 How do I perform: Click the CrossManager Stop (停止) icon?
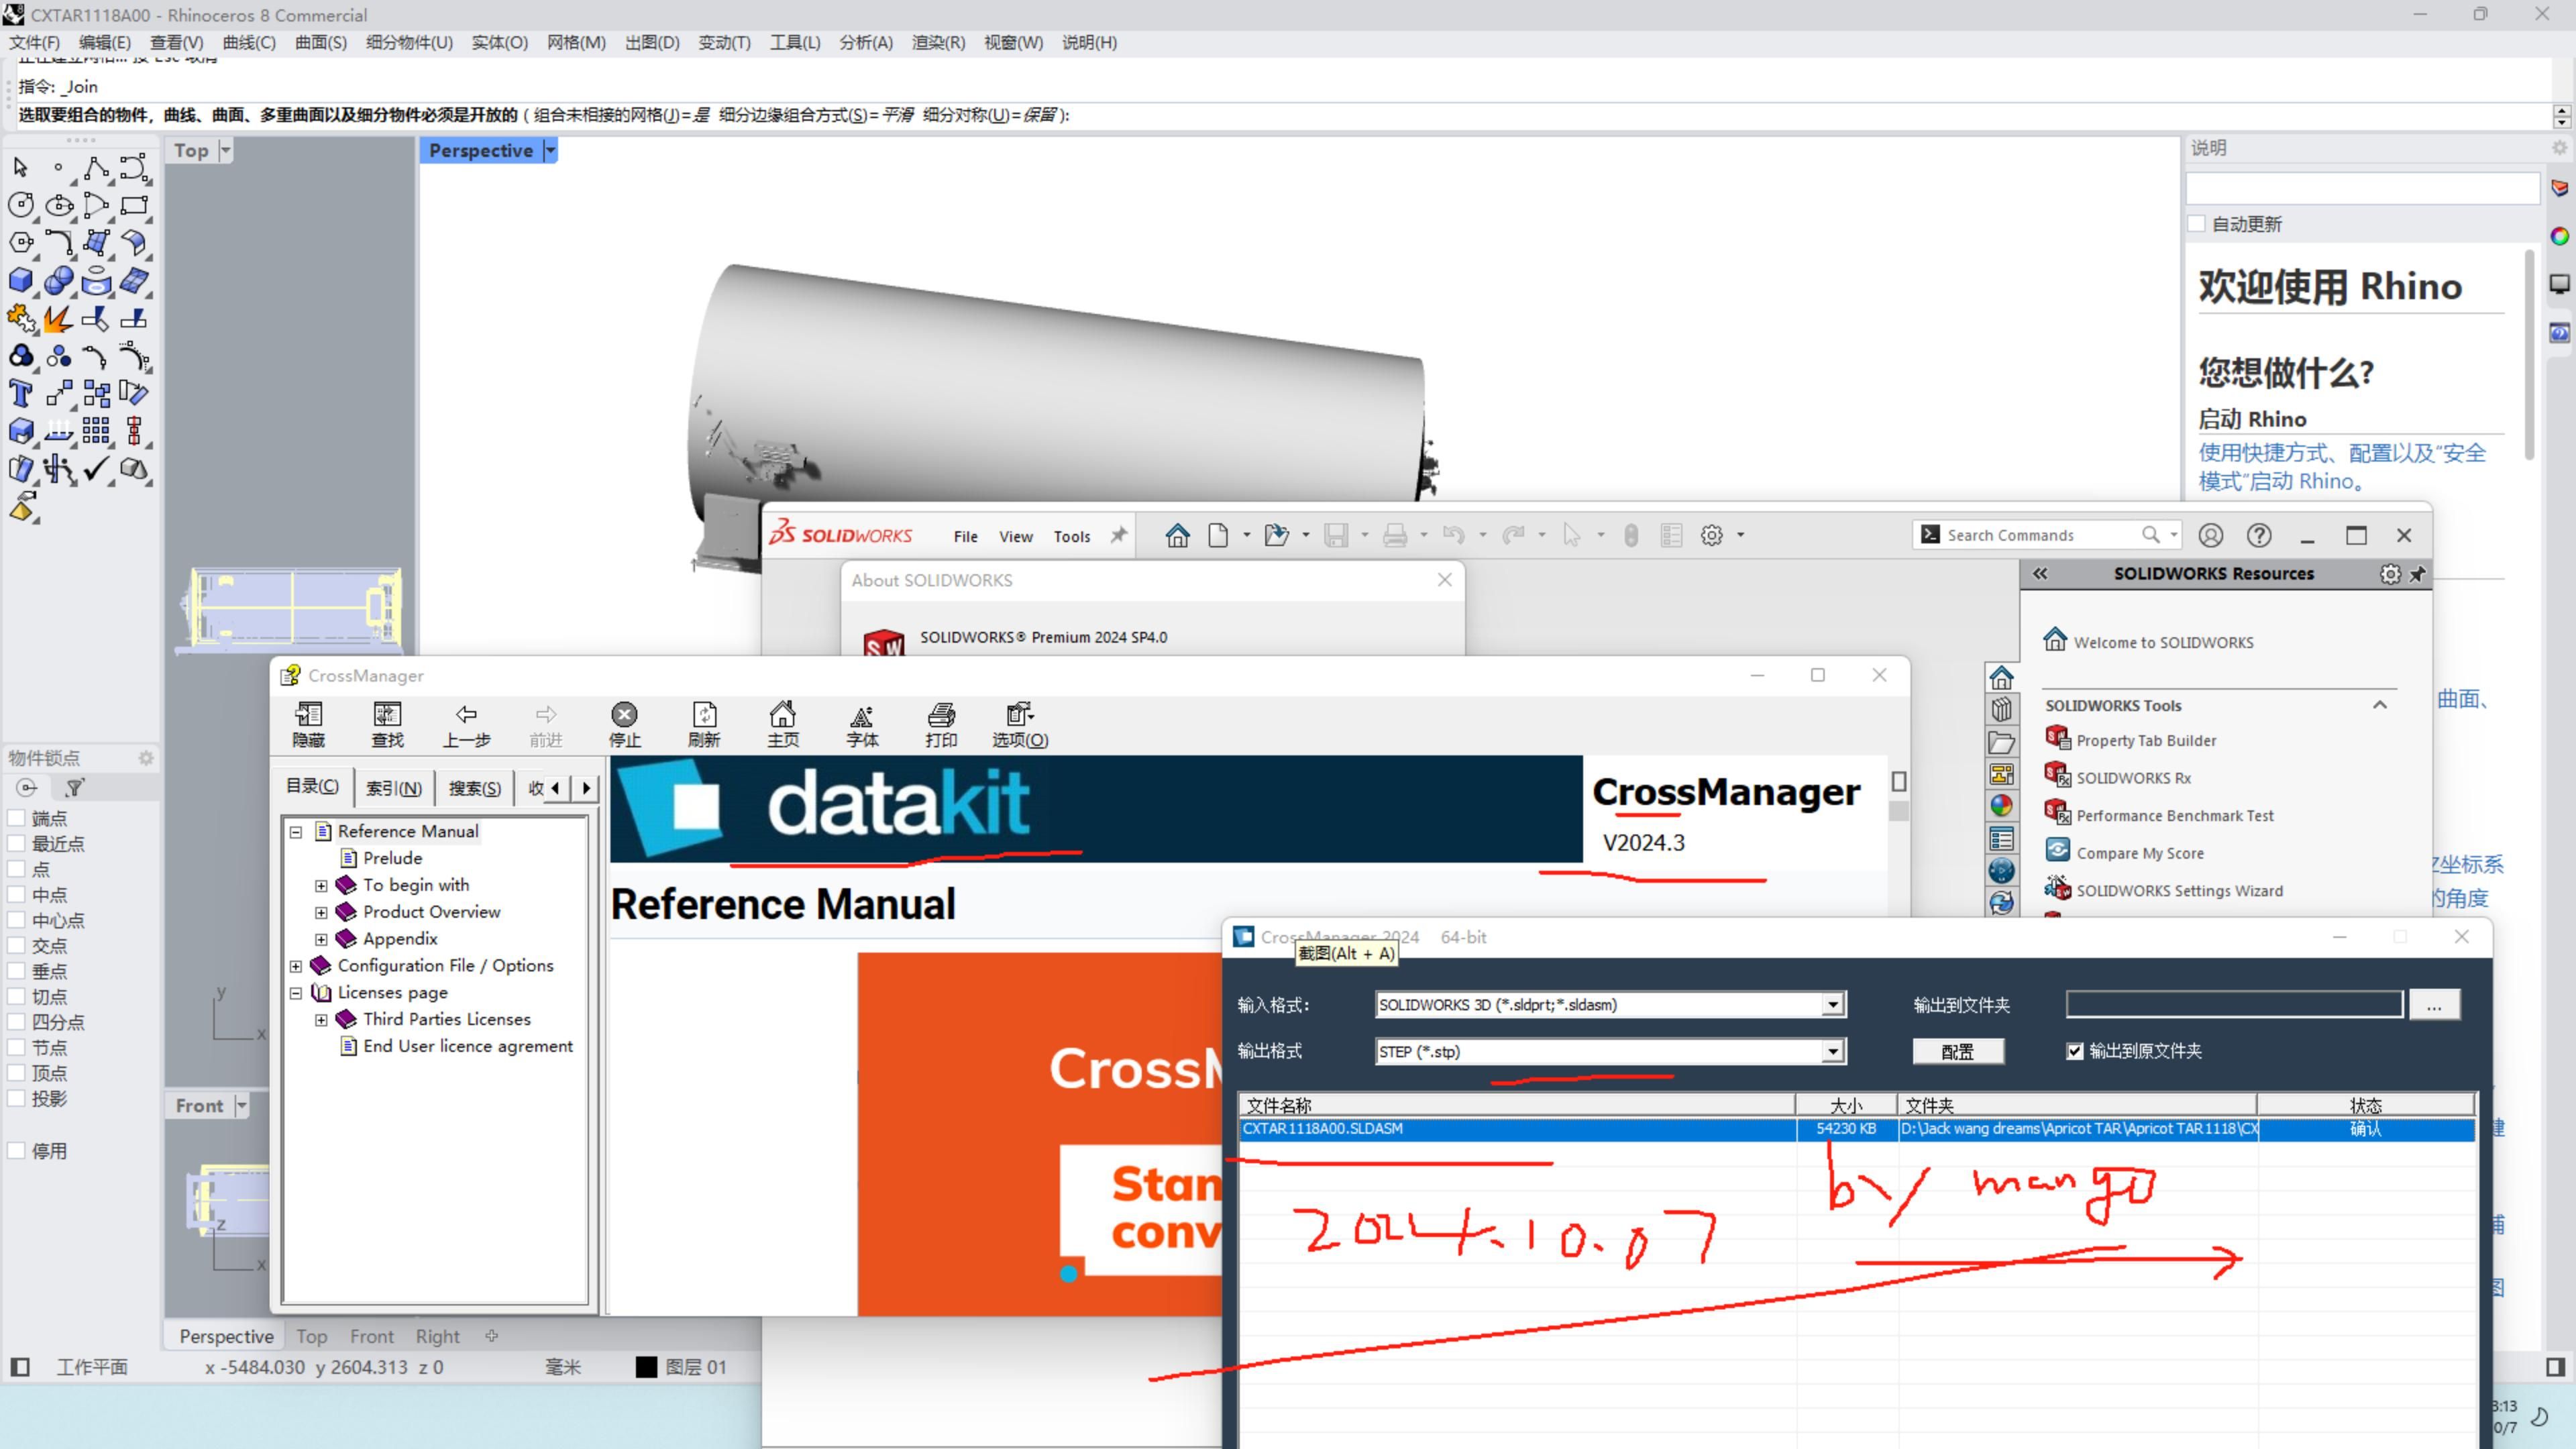(x=624, y=715)
